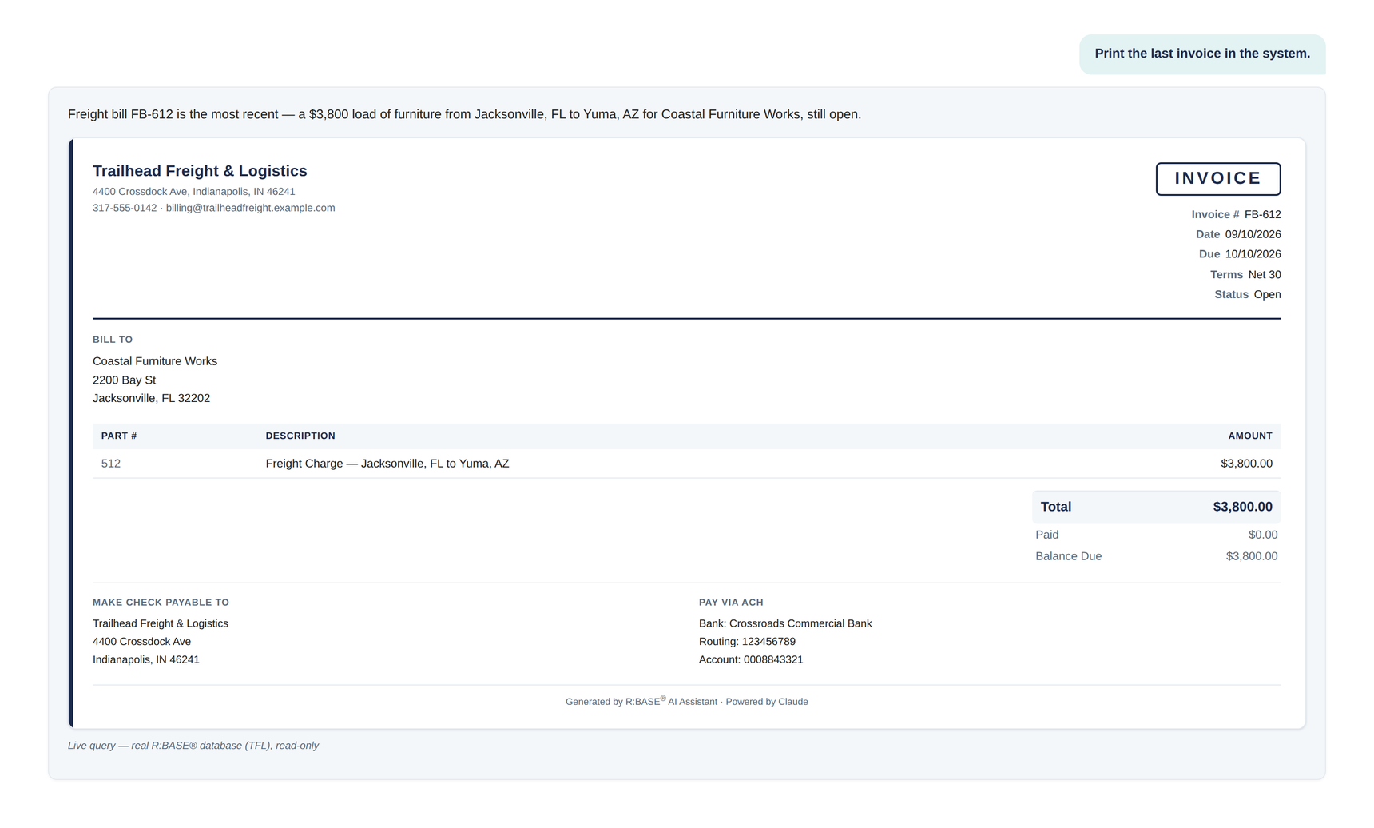Click the invoice date 09/10/2026
Screen dimensions: 1374x828
point(1253,234)
